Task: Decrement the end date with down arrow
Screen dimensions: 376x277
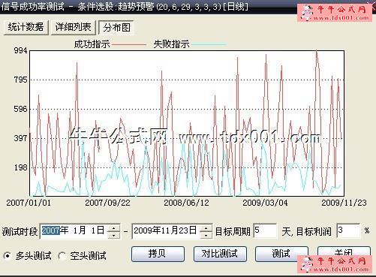Action: coord(206,235)
